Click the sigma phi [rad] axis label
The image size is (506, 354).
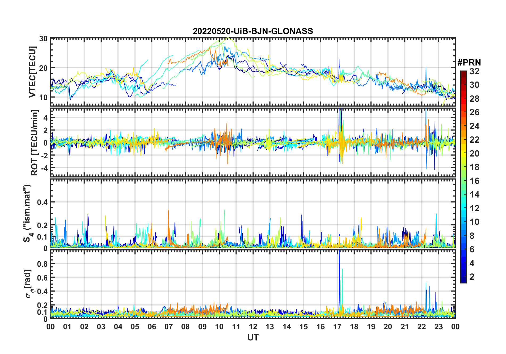click(x=28, y=284)
